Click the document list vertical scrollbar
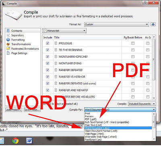This screenshot has width=161, height=149. point(154,67)
